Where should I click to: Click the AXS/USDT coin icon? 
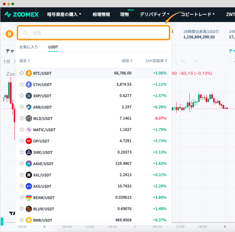29,186
